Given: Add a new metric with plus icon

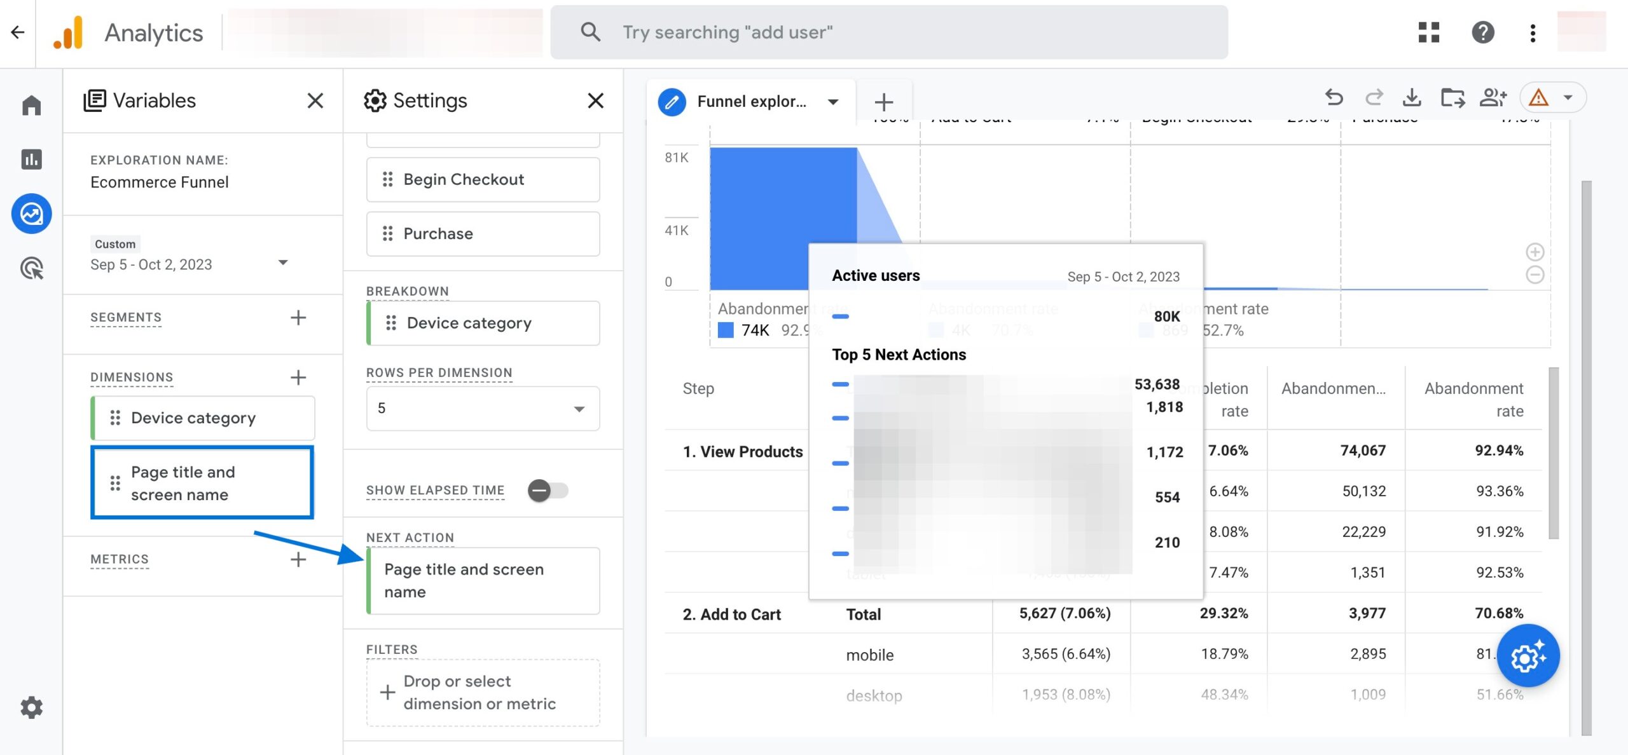Looking at the screenshot, I should click(298, 559).
